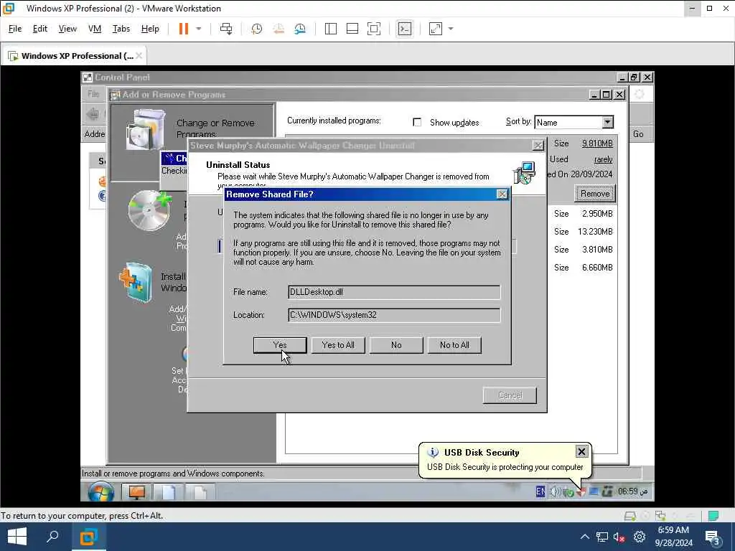Image resolution: width=735 pixels, height=551 pixels.
Task: Click VMware status bar hard disk icon
Action: (630, 516)
